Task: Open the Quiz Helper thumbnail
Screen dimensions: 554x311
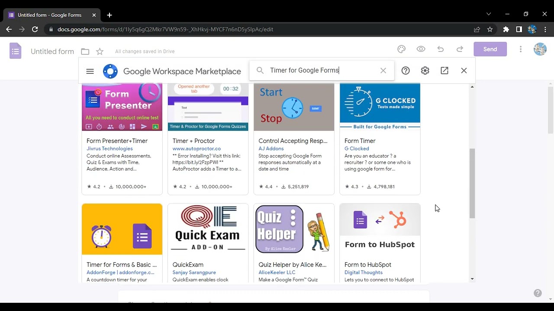Action: tap(294, 229)
